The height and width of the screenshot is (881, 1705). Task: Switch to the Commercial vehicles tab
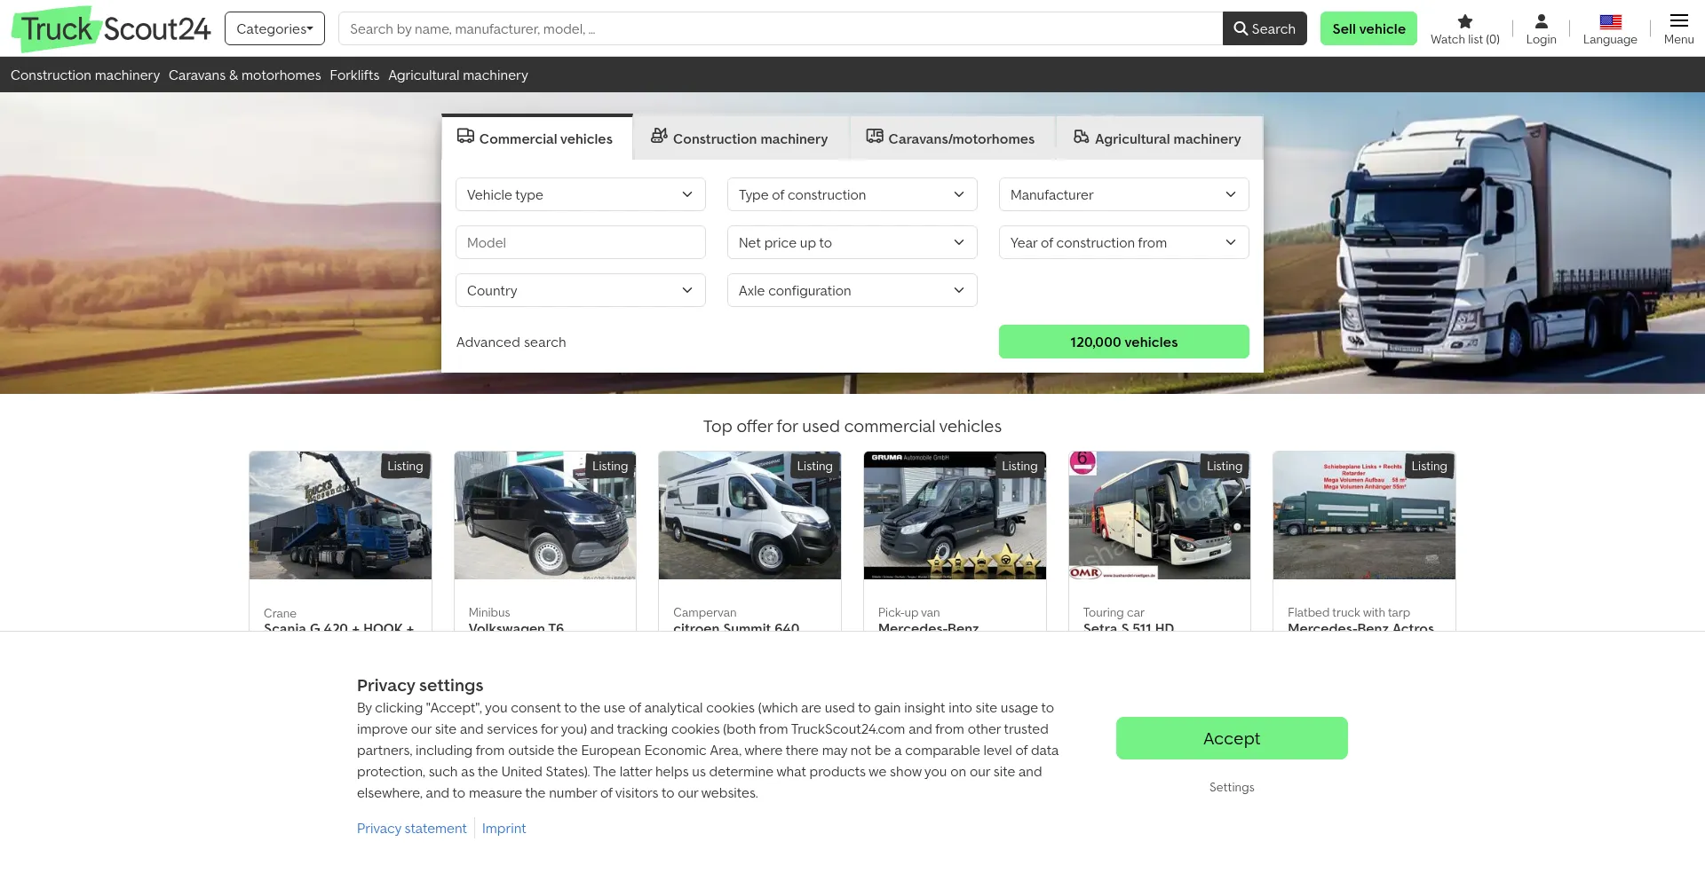[x=536, y=138]
